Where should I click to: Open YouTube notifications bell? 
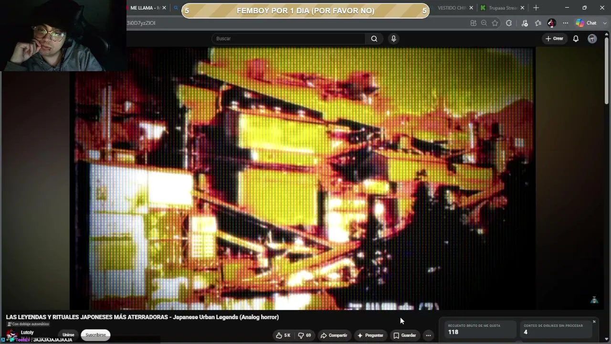(576, 39)
